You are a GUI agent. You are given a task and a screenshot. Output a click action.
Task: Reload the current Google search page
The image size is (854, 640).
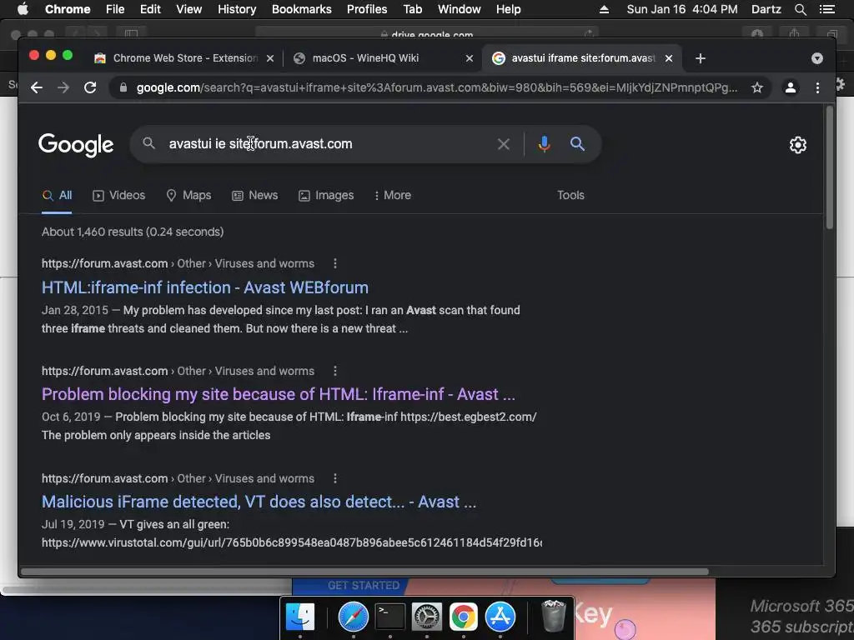(x=90, y=87)
